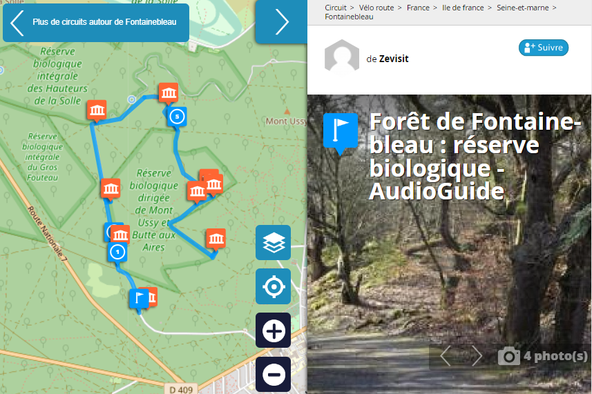This screenshot has width=592, height=394.
Task: Open the 4 photo(s) gallery
Action: tap(544, 356)
